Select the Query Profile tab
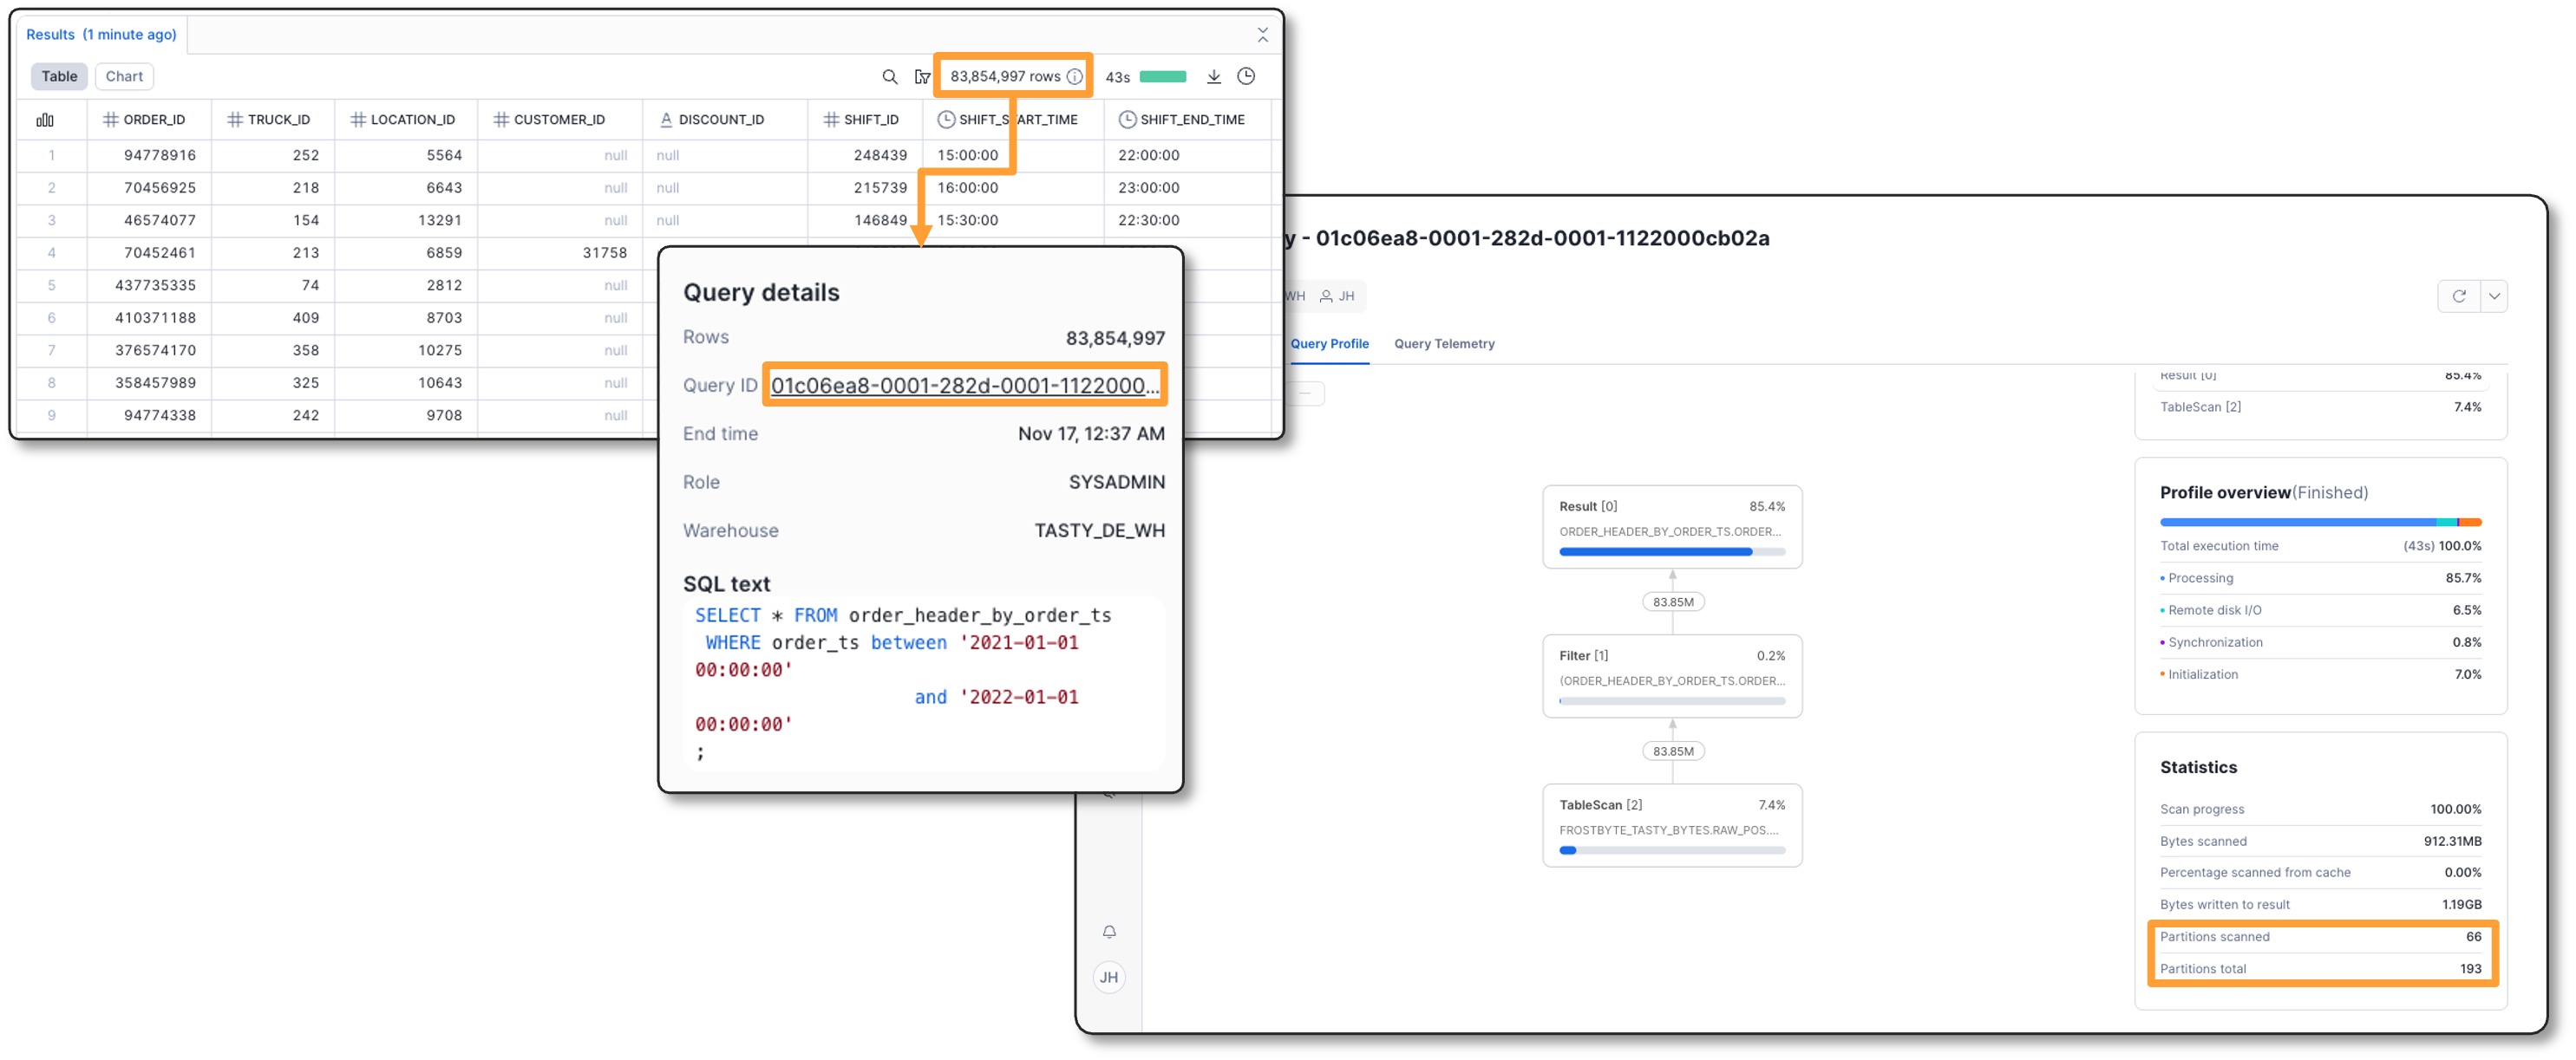The image size is (2576, 1060). (1329, 344)
